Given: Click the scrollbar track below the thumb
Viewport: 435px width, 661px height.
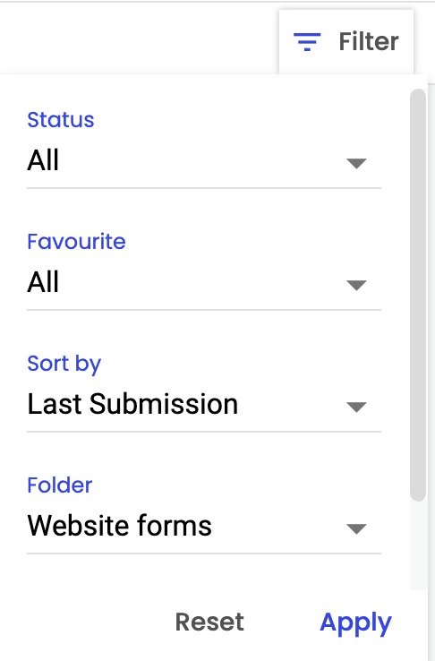Looking at the screenshot, I should (418, 545).
